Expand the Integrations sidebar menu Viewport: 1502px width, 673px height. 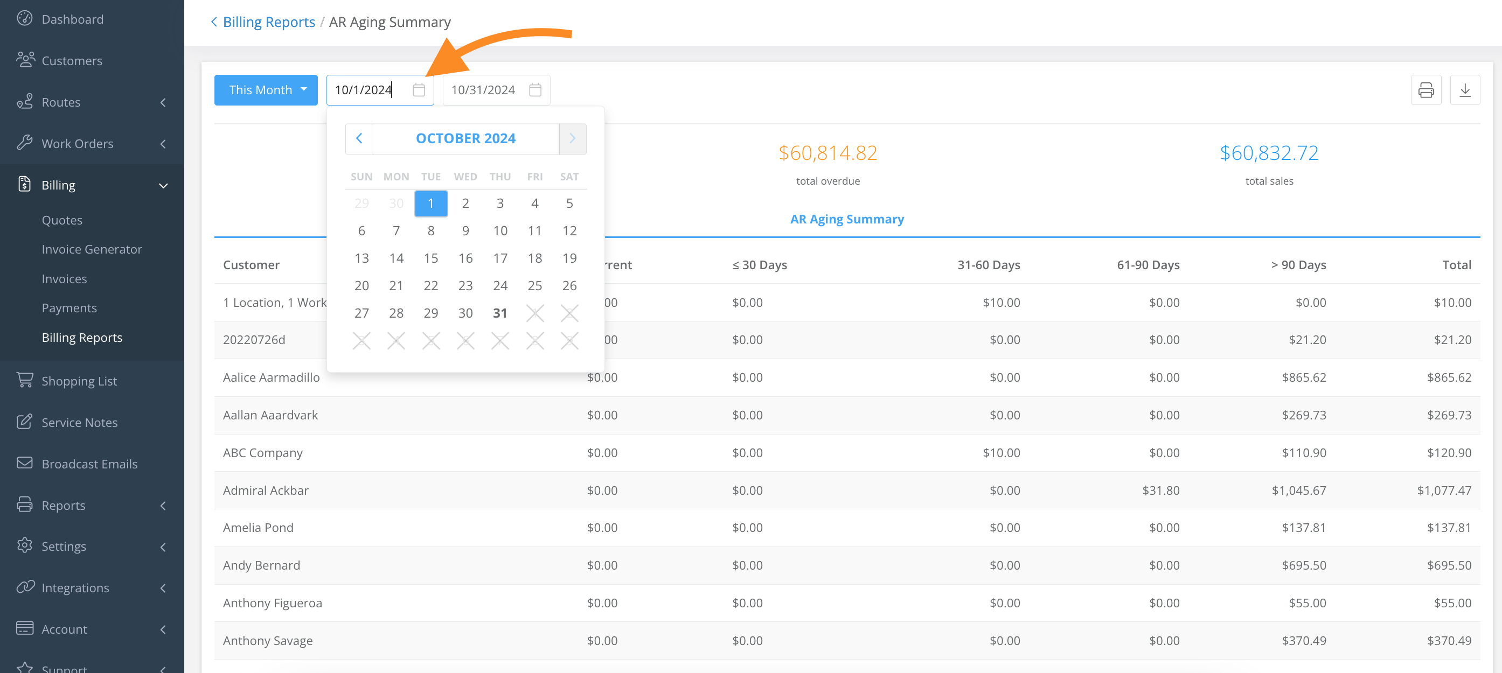tap(163, 588)
